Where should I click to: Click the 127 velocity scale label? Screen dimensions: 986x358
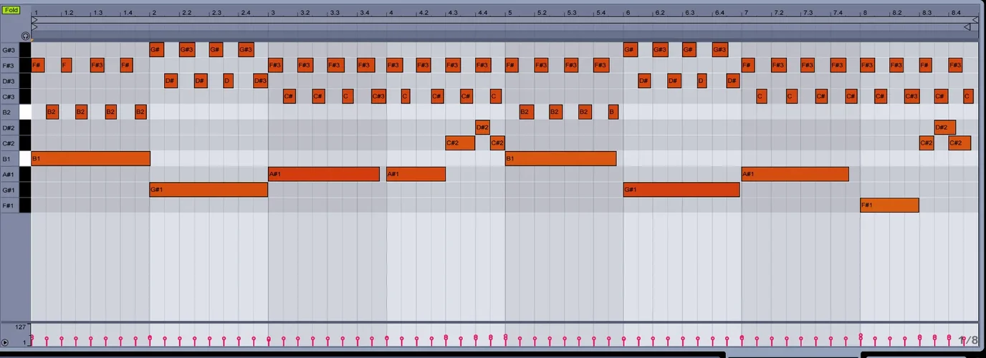pyautogui.click(x=21, y=327)
